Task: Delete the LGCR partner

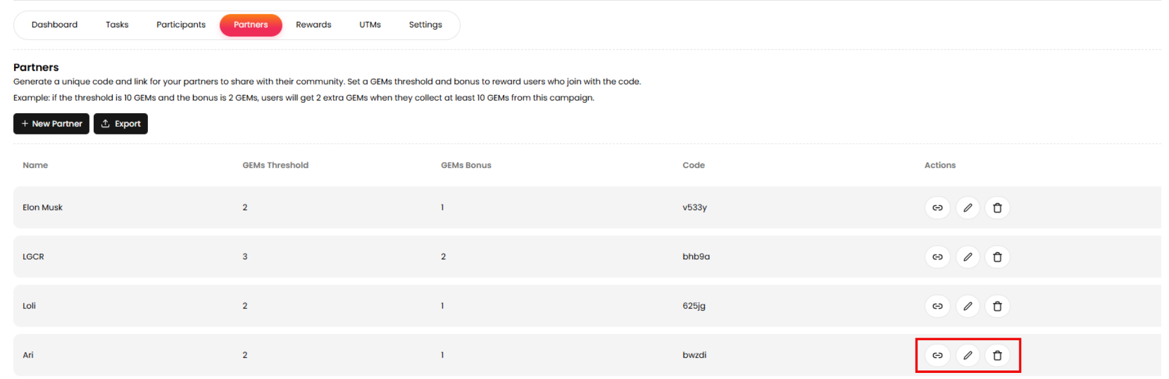Action: [x=997, y=257]
